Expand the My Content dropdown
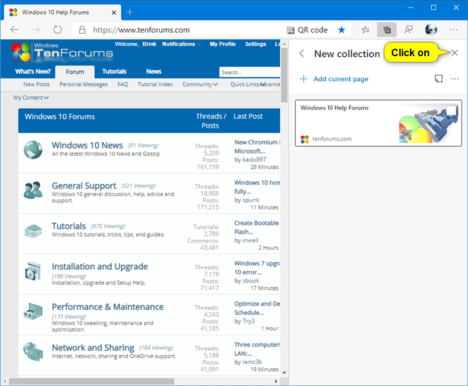Image resolution: width=468 pixels, height=386 pixels. point(31,97)
